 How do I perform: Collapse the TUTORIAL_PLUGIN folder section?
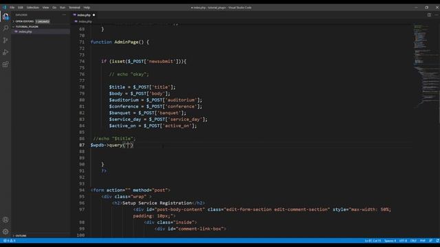(x=25, y=27)
